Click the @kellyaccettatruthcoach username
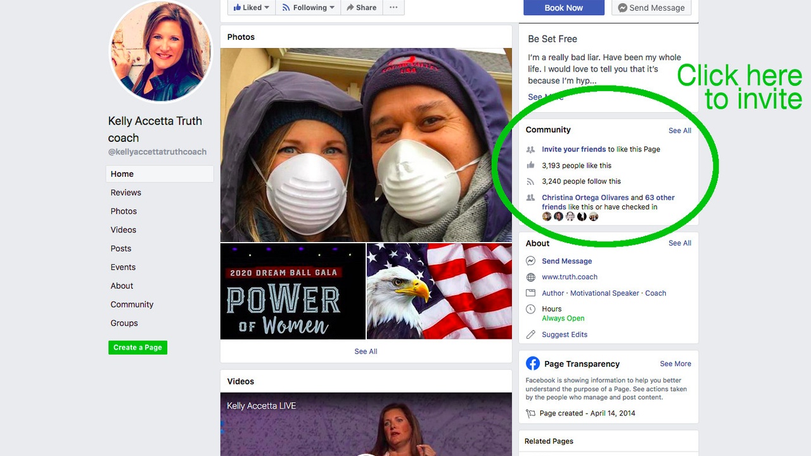Image resolution: width=811 pixels, height=456 pixels. click(x=157, y=152)
